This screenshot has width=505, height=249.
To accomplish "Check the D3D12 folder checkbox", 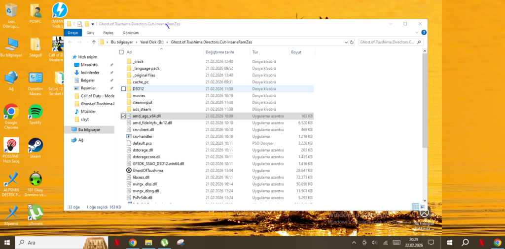I will click(x=123, y=89).
